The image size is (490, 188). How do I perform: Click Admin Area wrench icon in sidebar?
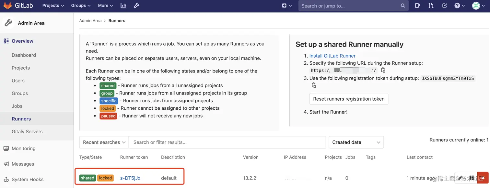[8, 23]
